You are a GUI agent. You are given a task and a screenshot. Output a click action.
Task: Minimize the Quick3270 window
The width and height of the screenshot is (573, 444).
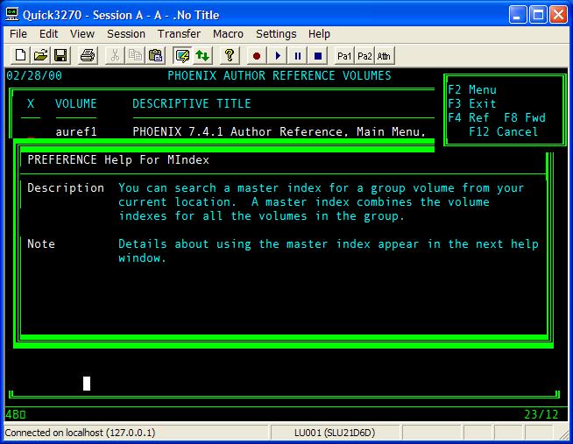518,15
